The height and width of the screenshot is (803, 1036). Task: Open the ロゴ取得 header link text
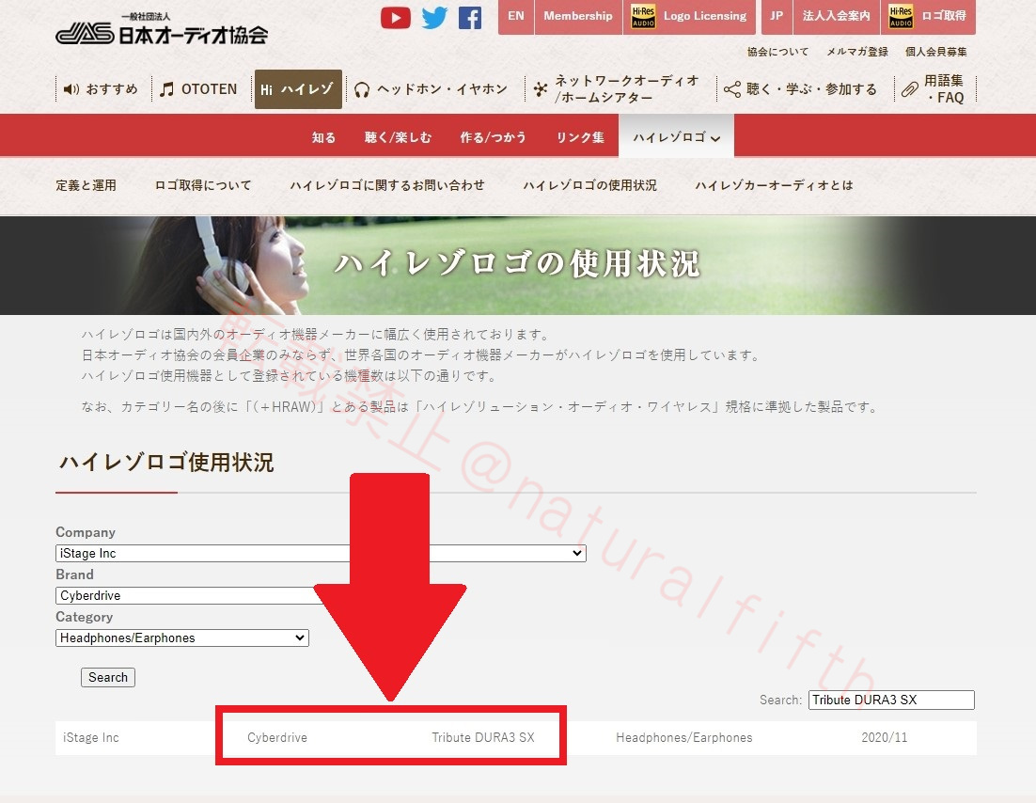[x=944, y=16]
